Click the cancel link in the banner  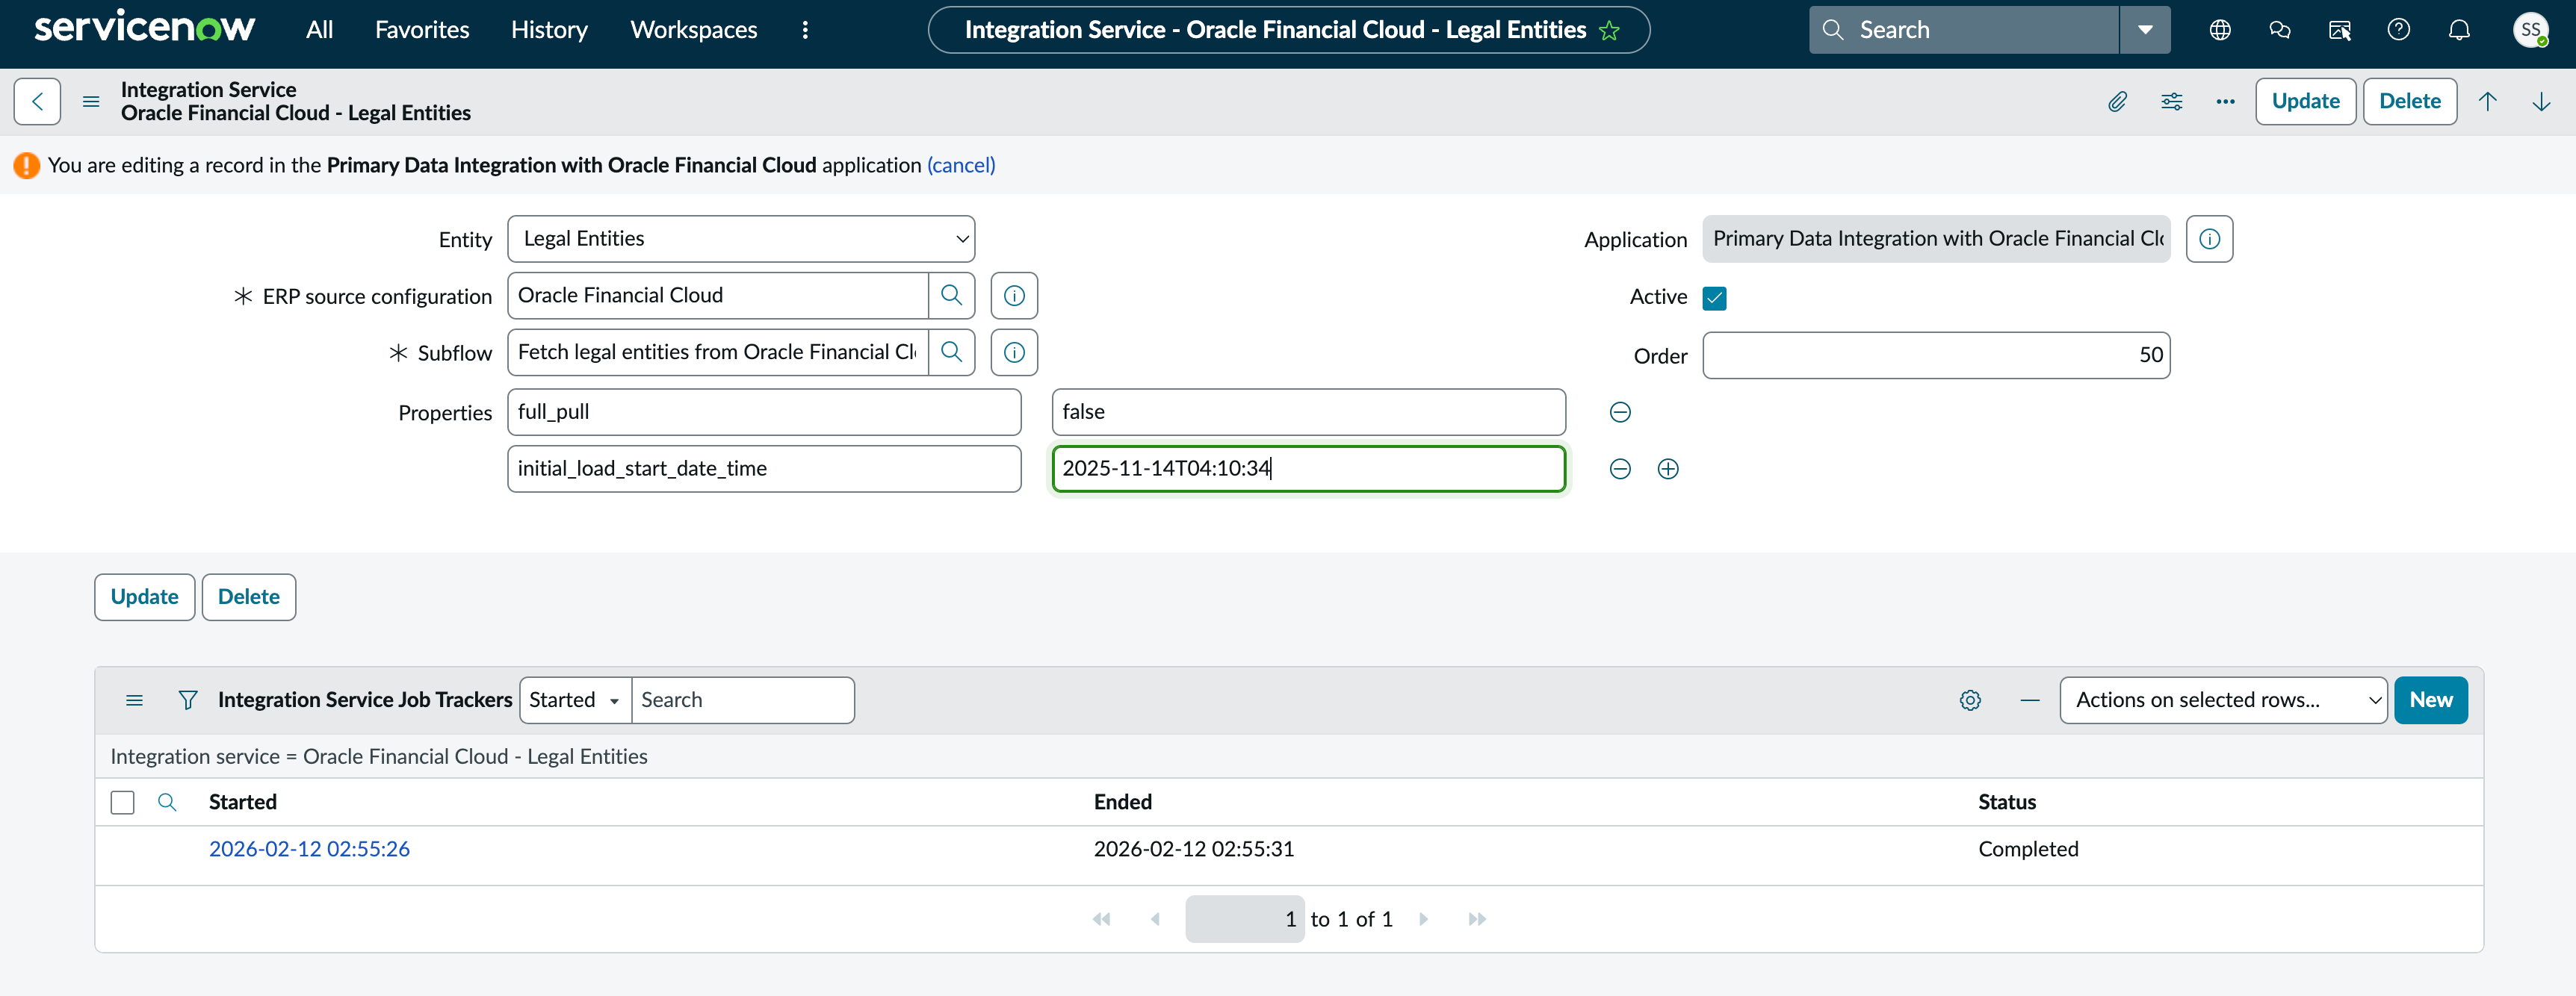(961, 166)
